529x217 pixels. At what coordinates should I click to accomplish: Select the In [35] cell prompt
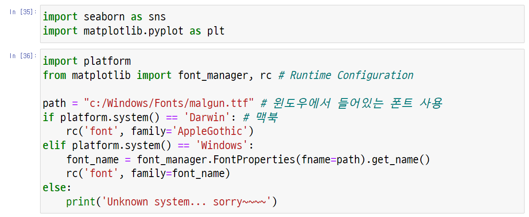tap(23, 12)
